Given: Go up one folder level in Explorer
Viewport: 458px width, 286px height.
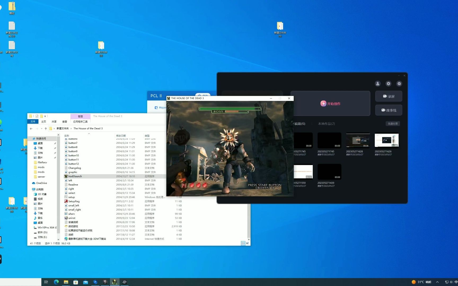Looking at the screenshot, I should click(46, 128).
